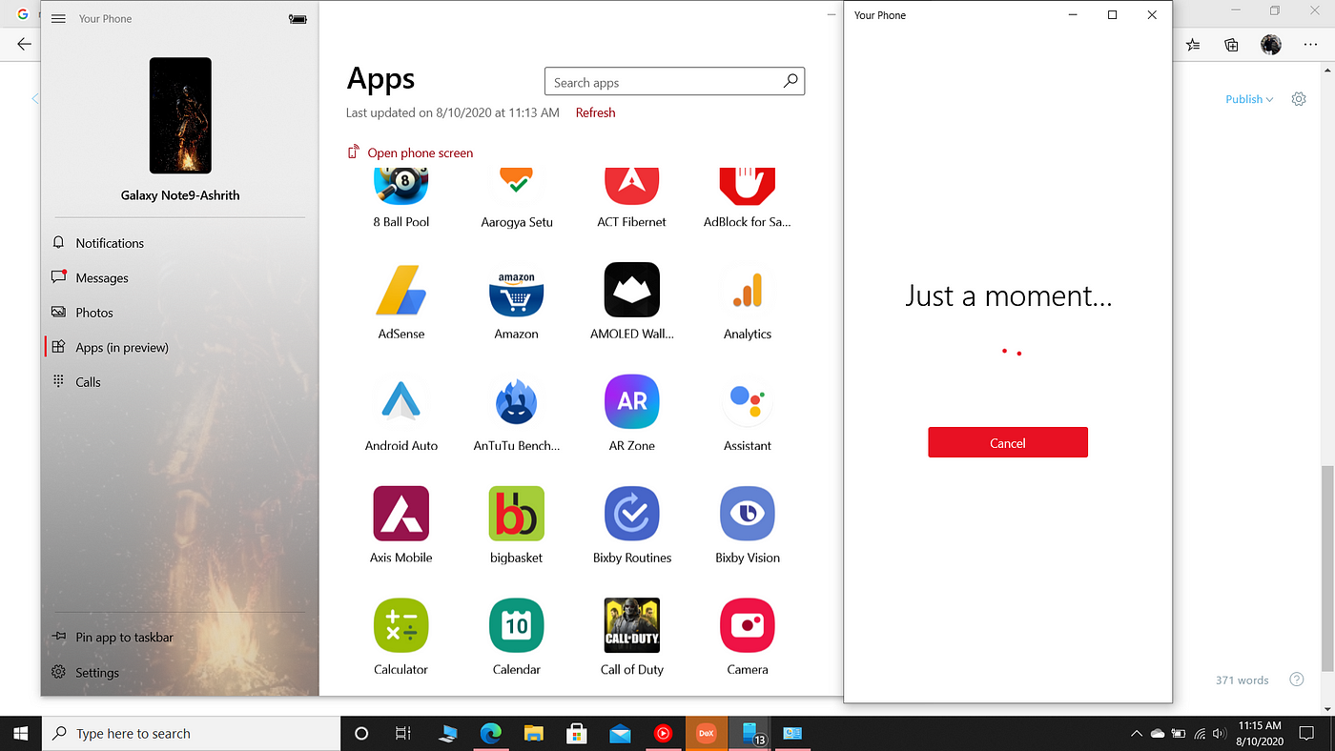Click the browser favorites star icon
Image resolution: width=1335 pixels, height=751 pixels.
click(x=1193, y=45)
